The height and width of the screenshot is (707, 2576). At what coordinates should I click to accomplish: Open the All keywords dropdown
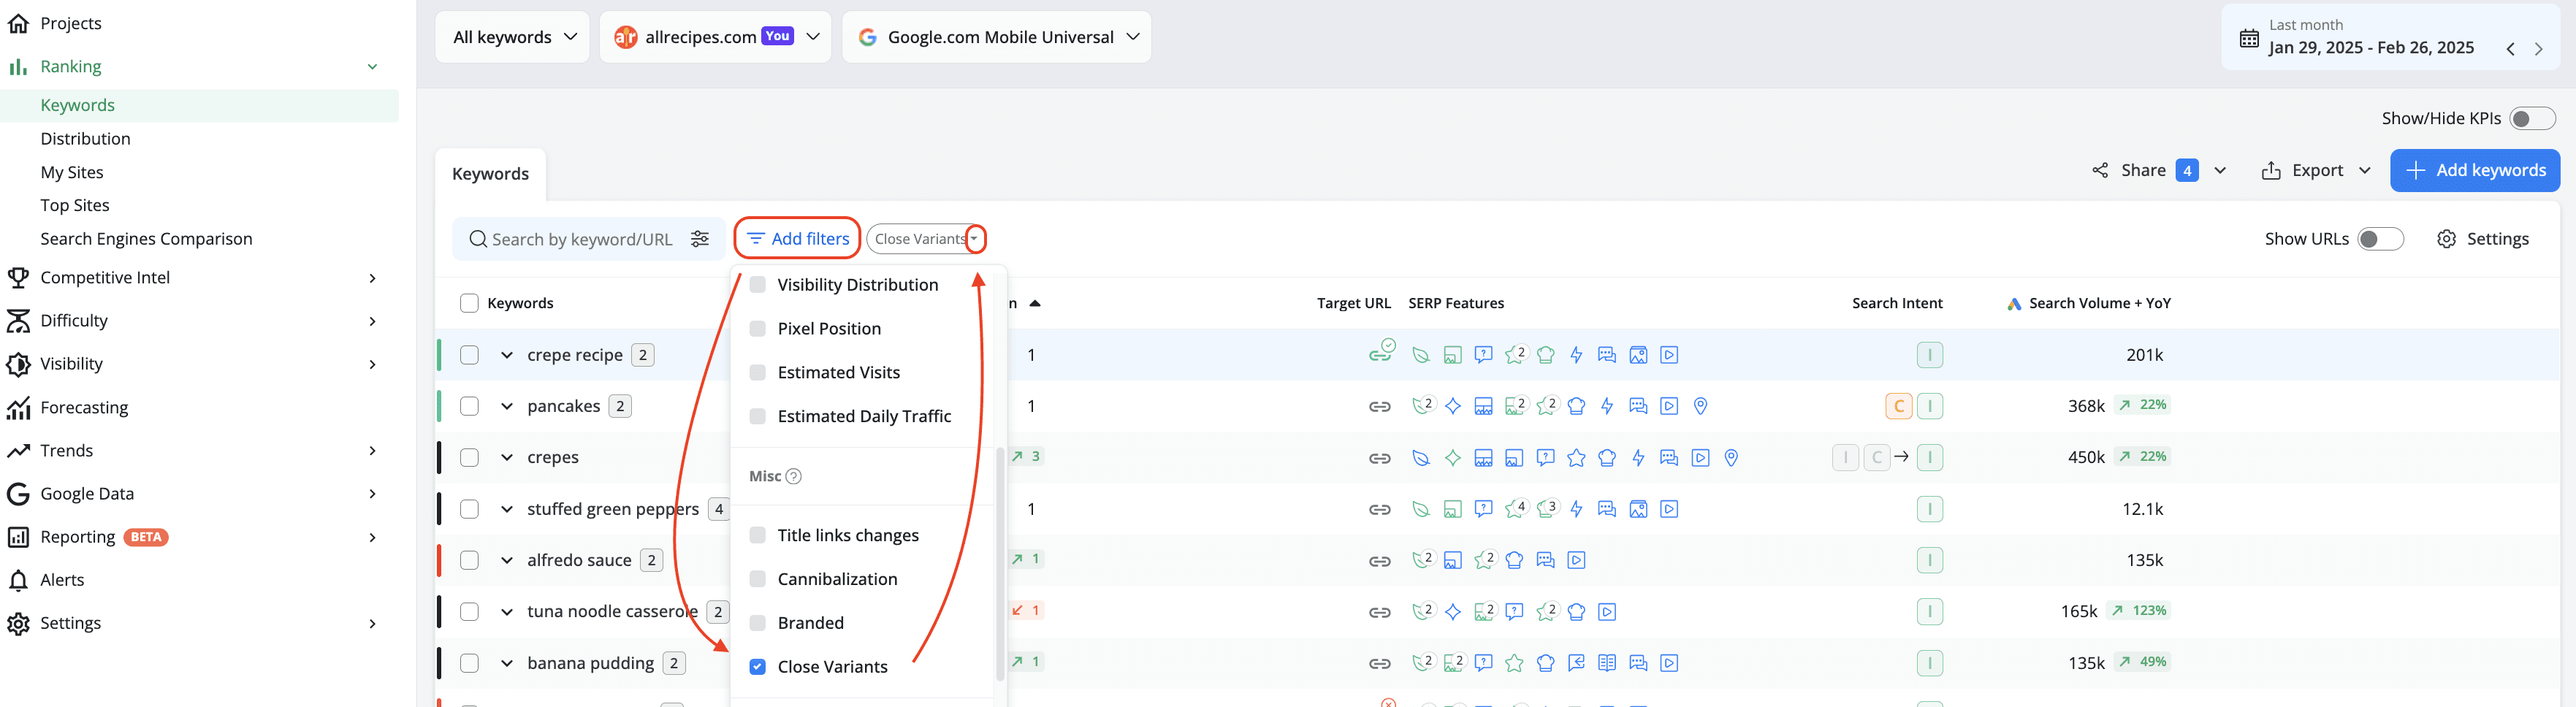pos(513,37)
